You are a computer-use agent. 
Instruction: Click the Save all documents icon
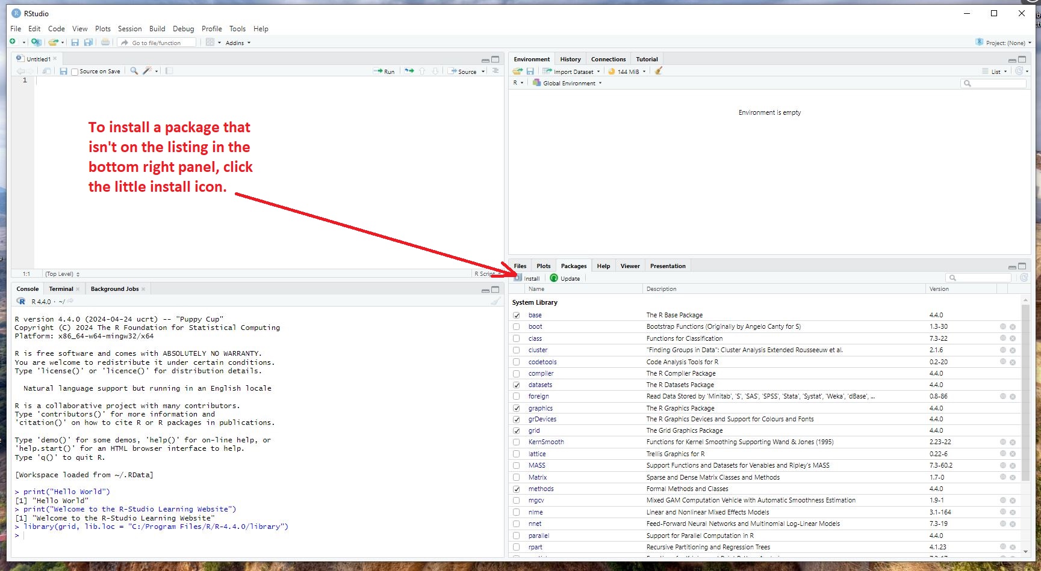[x=89, y=43]
